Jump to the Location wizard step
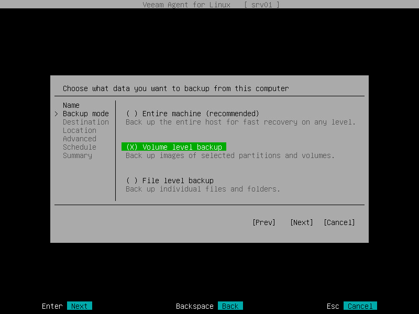The width and height of the screenshot is (419, 314). click(x=80, y=130)
